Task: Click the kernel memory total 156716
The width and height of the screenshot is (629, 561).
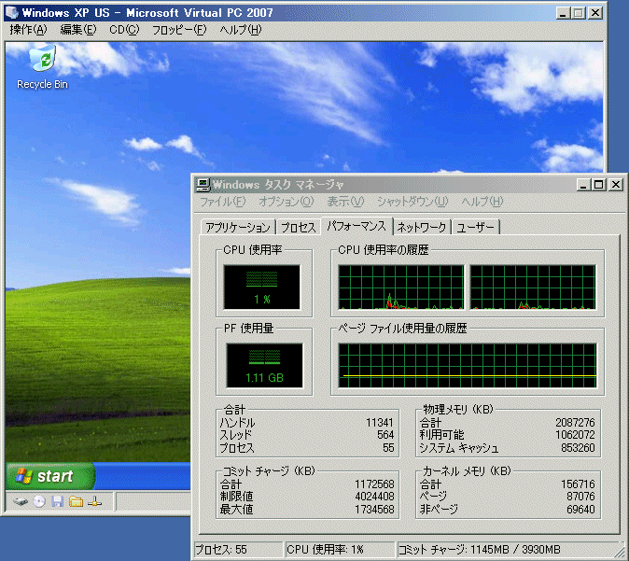Action: (x=578, y=484)
